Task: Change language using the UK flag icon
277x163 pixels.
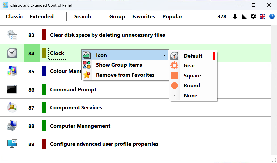Action: (263, 17)
